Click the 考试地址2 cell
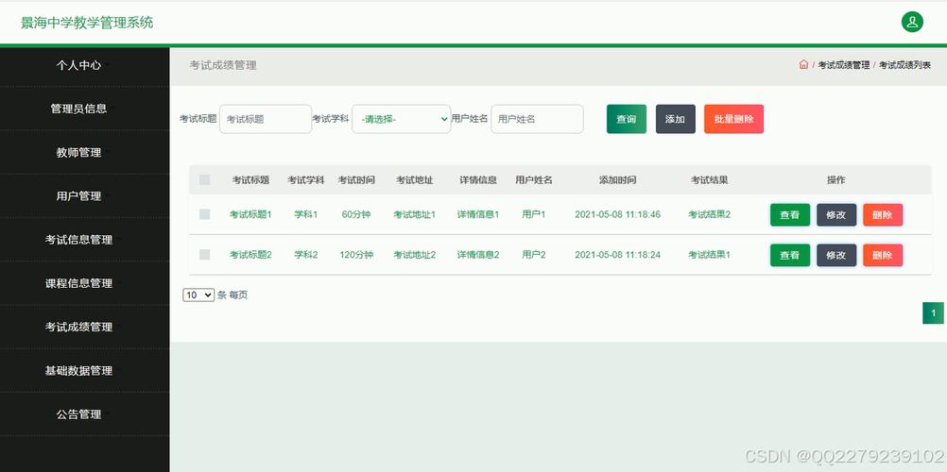The image size is (947, 472). 414,255
